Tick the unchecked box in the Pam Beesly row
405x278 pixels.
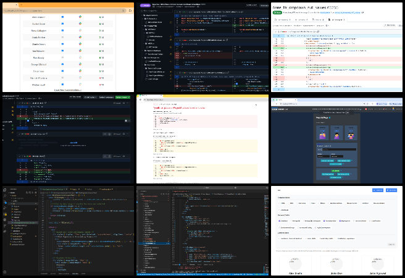click(62, 57)
